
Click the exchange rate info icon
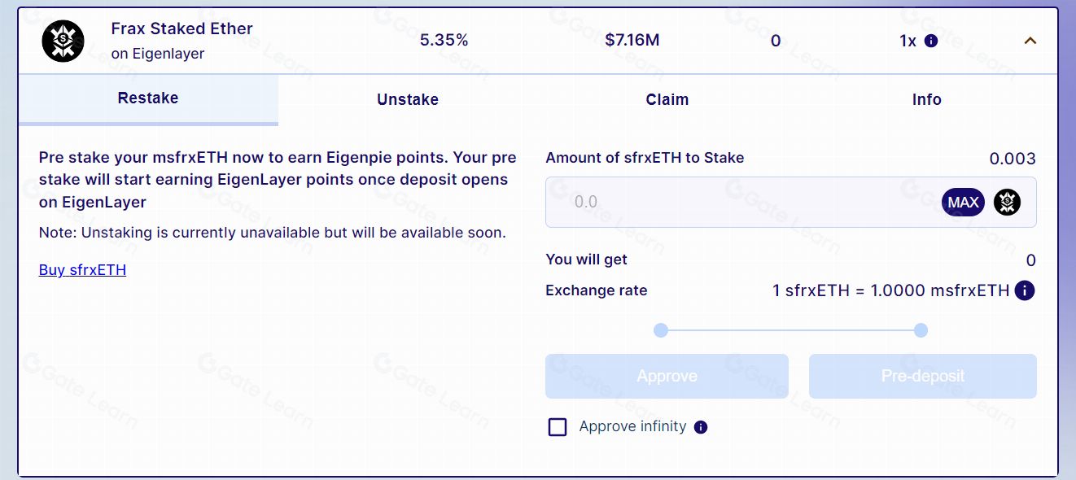tap(1025, 290)
